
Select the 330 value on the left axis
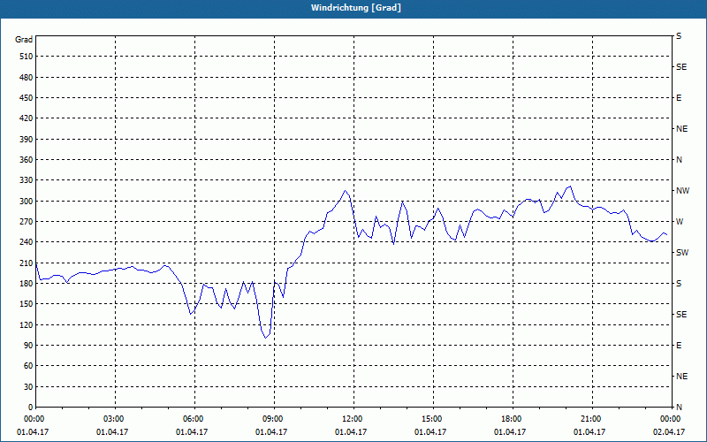pyautogui.click(x=27, y=180)
